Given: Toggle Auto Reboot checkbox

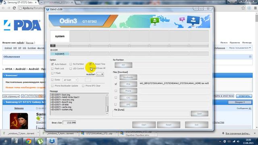Looking at the screenshot, I should [x=52, y=64].
